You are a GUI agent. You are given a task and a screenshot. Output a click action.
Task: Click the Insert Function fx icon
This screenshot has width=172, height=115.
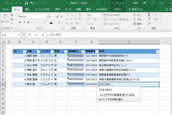point(43,35)
